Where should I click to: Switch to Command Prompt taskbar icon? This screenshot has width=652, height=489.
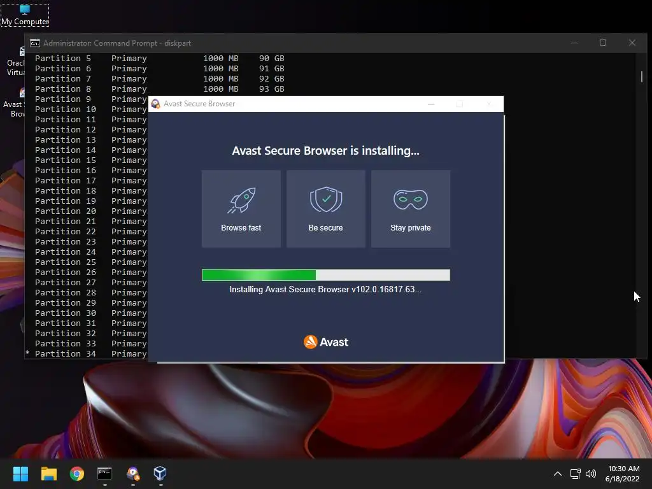(105, 474)
